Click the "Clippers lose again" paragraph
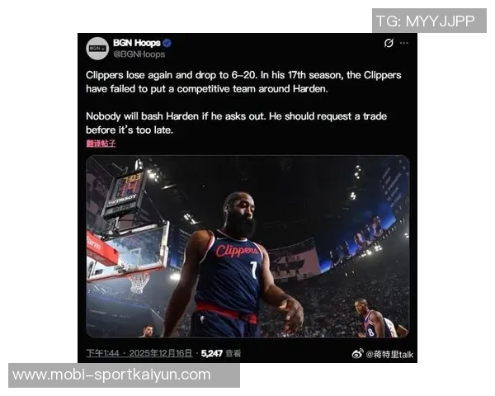The image size is (495, 396). 243,82
